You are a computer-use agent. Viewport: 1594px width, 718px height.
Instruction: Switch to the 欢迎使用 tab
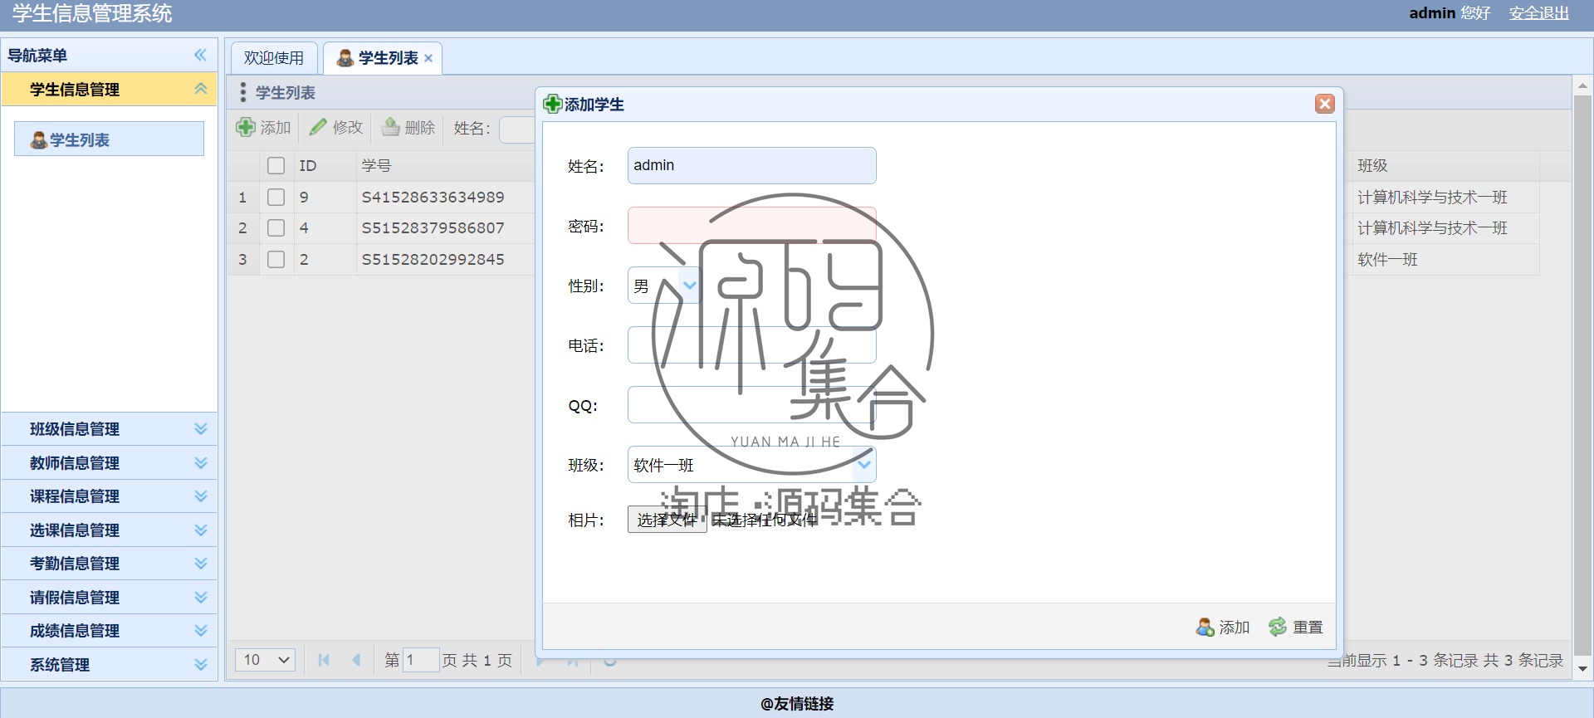pos(274,58)
